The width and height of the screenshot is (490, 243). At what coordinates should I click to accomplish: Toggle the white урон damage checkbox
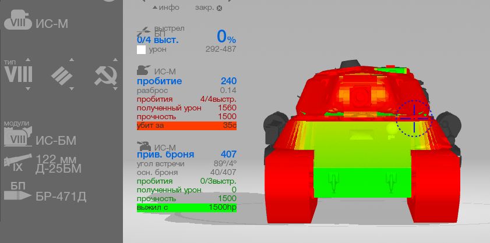coord(141,50)
